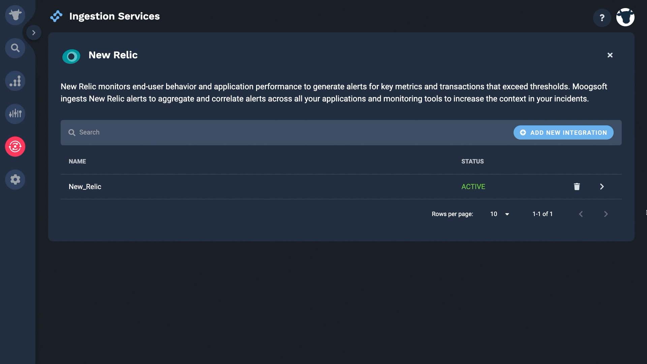Screen dimensions: 647x364
Task: Go to the next page arrow
Action: pyautogui.click(x=606, y=214)
